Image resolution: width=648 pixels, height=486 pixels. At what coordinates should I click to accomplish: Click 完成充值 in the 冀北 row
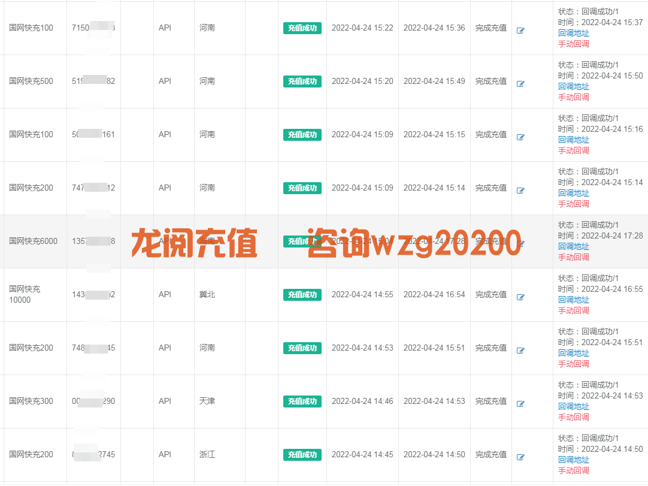[491, 294]
